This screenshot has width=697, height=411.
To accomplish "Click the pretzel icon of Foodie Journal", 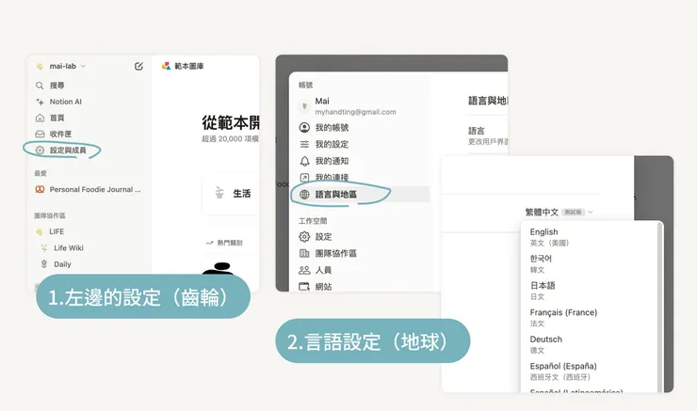I will 40,190.
